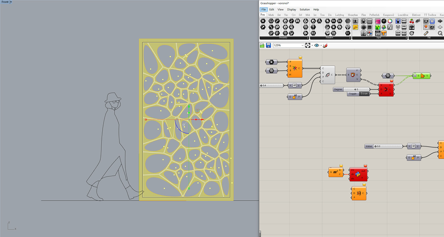
Task: Select the tree Param Viewer icon
Action: [412, 27]
